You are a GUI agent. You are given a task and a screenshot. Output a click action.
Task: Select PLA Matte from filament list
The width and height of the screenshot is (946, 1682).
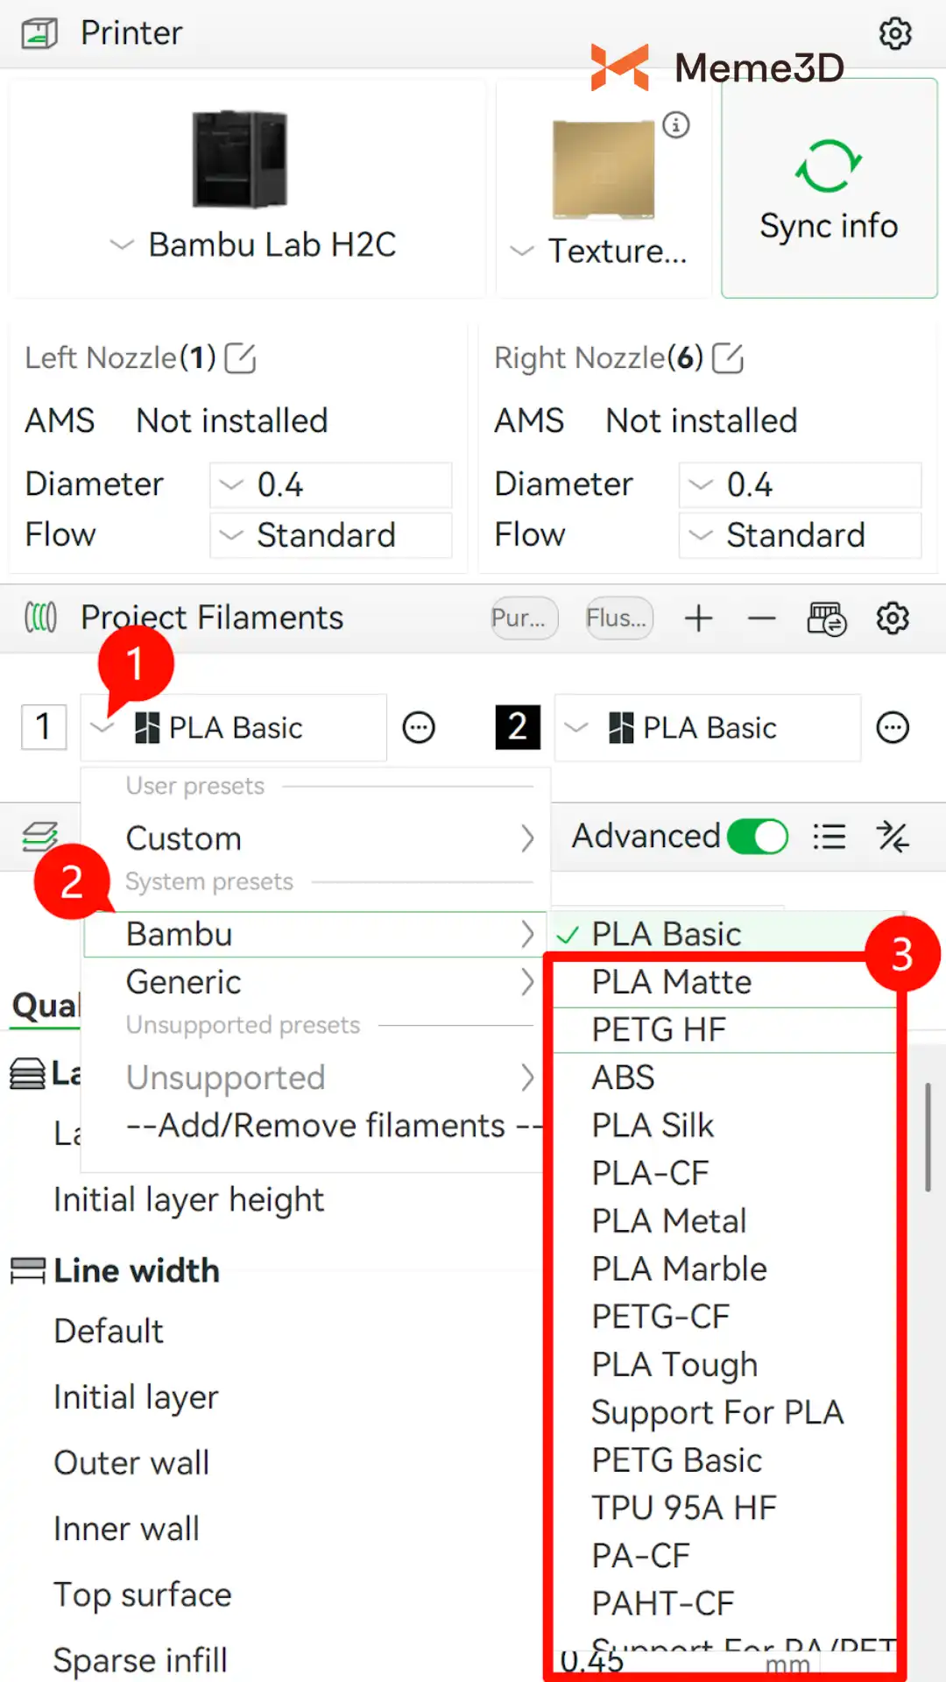click(671, 982)
